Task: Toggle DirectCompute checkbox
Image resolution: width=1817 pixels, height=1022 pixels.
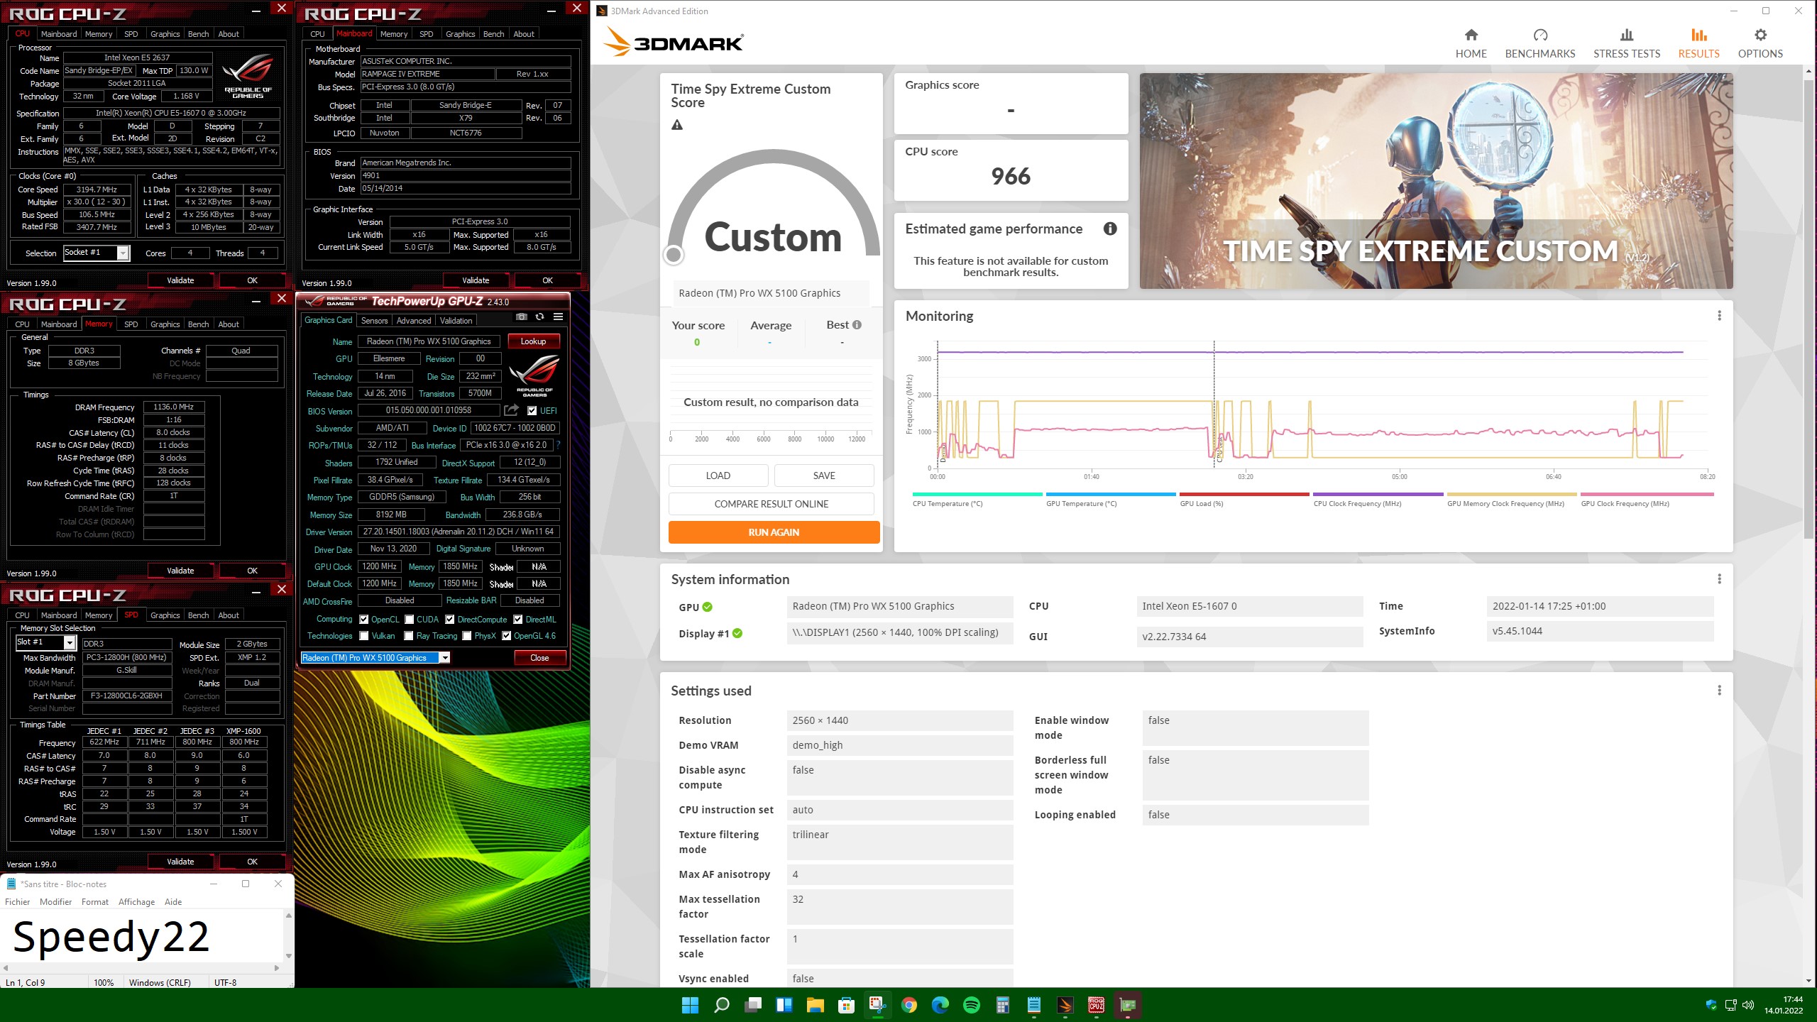Action: 450,619
